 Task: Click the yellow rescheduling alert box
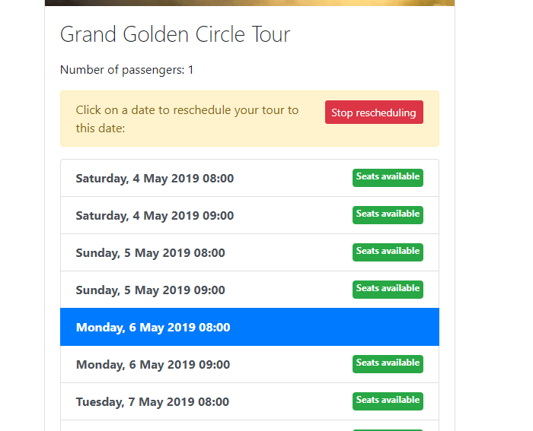coord(250,119)
